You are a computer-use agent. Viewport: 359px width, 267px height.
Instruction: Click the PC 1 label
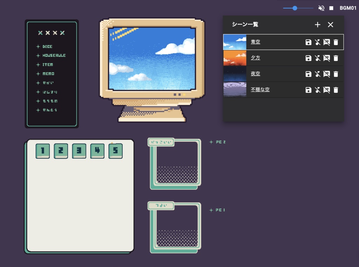(x=217, y=210)
